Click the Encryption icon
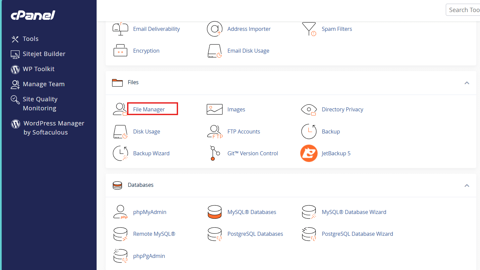Viewport: 480px width, 270px height. 120,51
